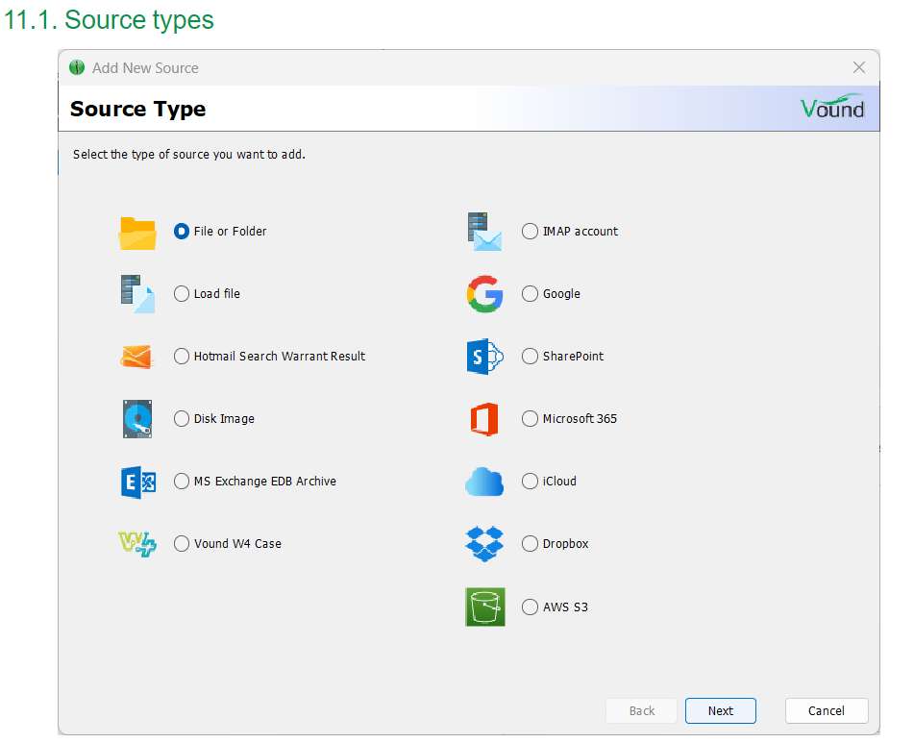Click the 'Select the type of source' instruction text

pyautogui.click(x=189, y=155)
